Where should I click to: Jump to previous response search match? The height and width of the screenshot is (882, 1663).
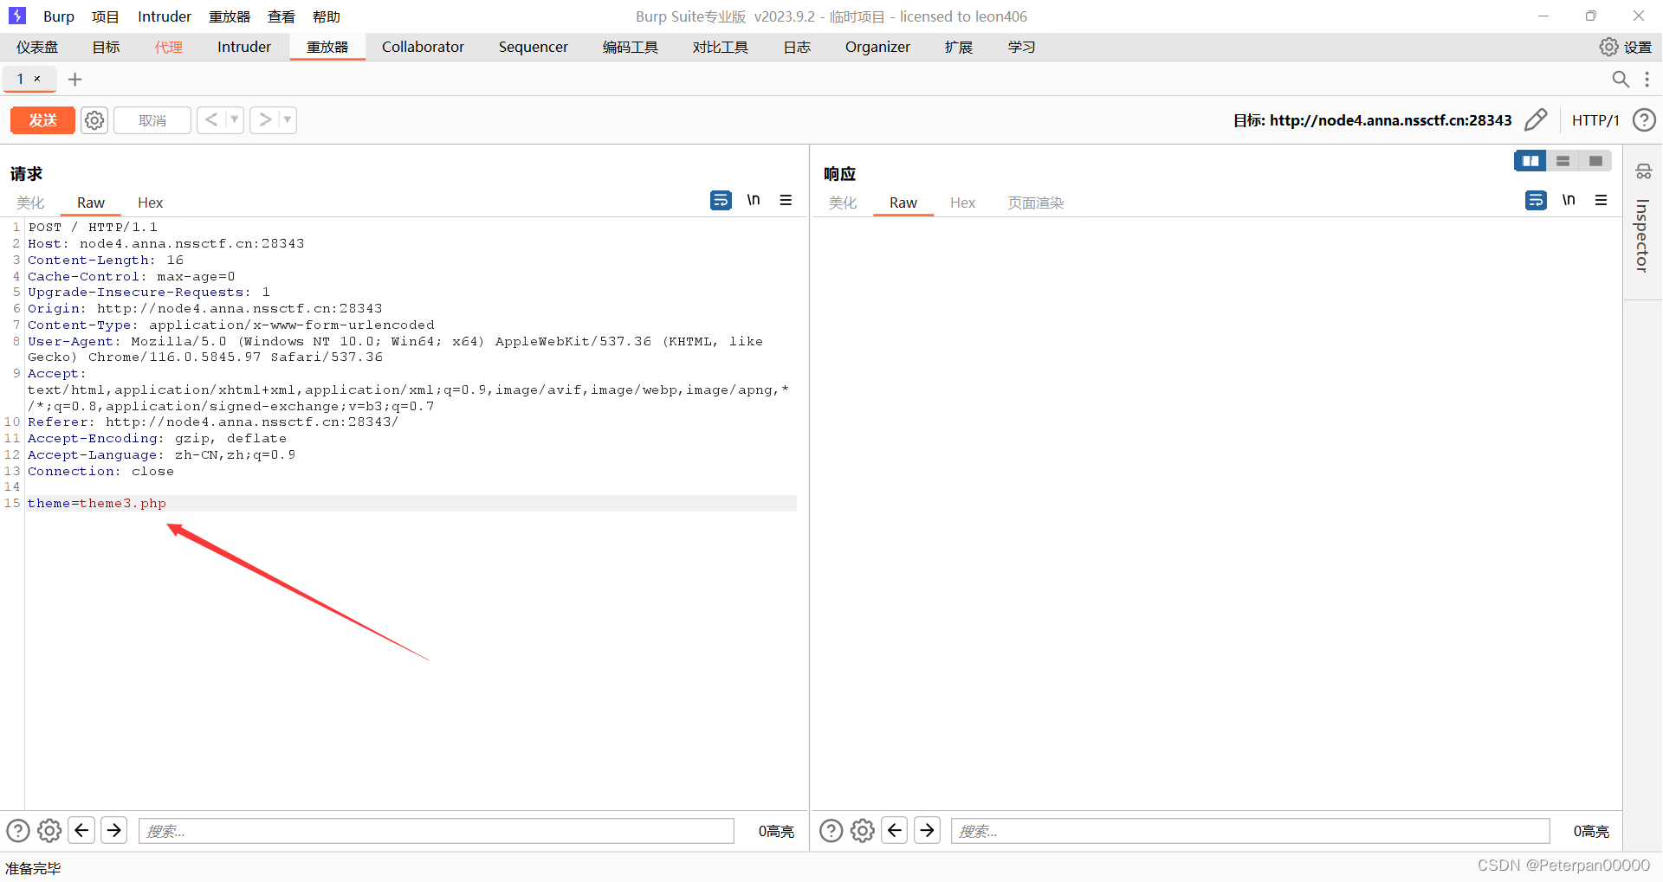point(895,831)
